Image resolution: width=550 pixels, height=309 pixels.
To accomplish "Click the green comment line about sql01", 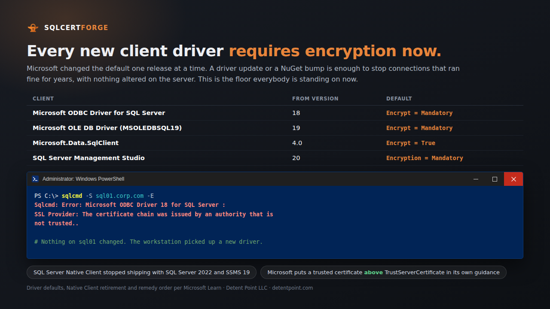I will pyautogui.click(x=149, y=242).
